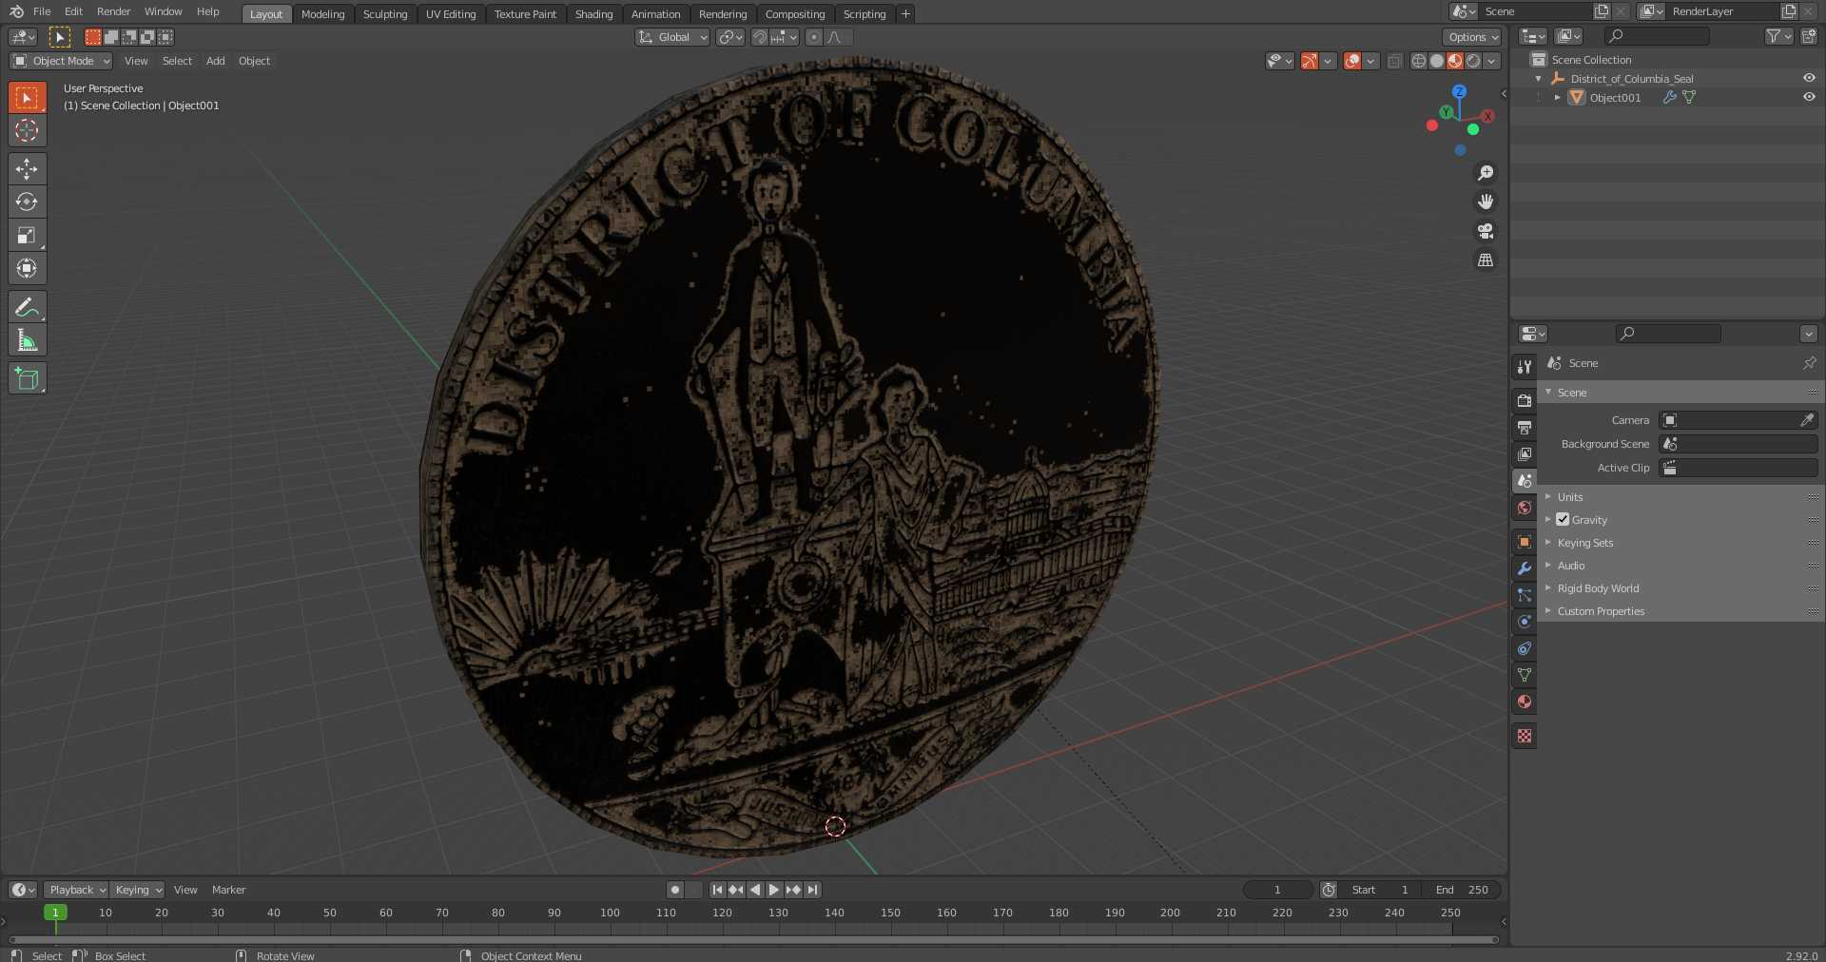Image resolution: width=1826 pixels, height=962 pixels.
Task: Open the Tool properties tab
Action: click(1525, 367)
